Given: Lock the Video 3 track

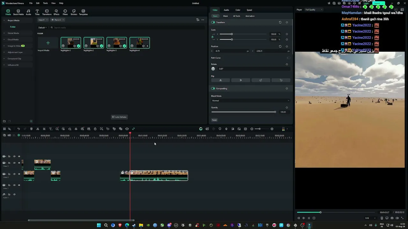Looking at the screenshot, I should pyautogui.click(x=9, y=163).
